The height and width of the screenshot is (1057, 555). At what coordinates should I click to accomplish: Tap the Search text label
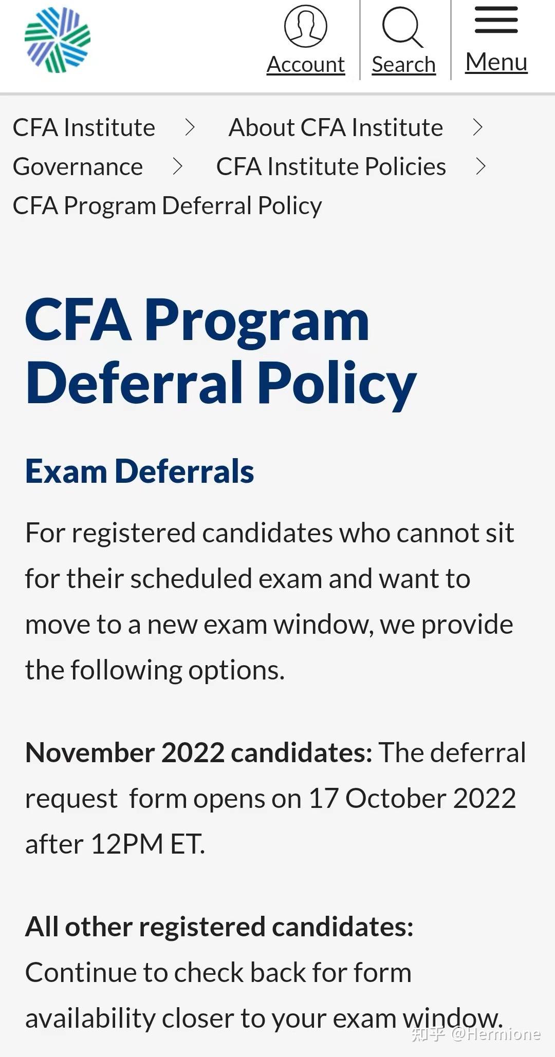403,65
